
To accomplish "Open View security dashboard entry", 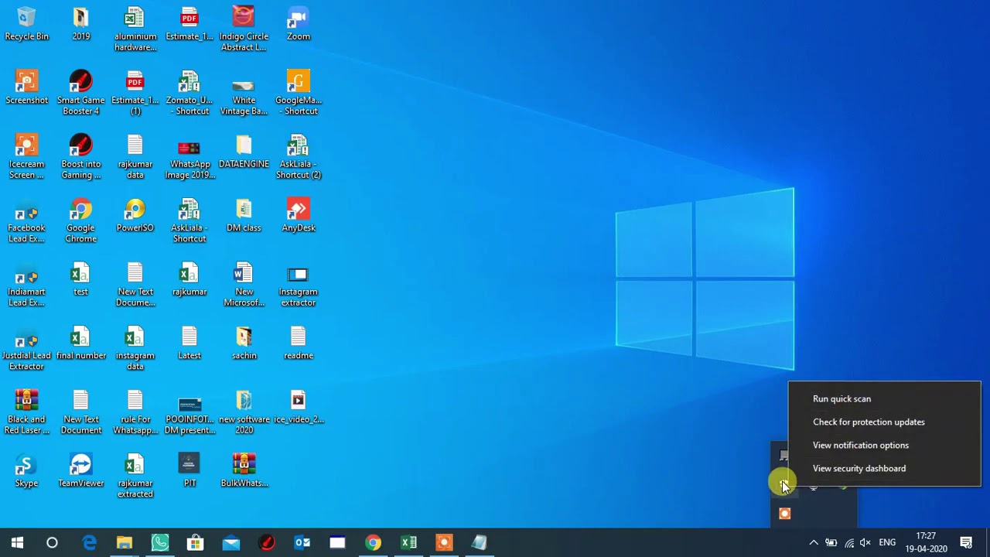I will pos(859,469).
